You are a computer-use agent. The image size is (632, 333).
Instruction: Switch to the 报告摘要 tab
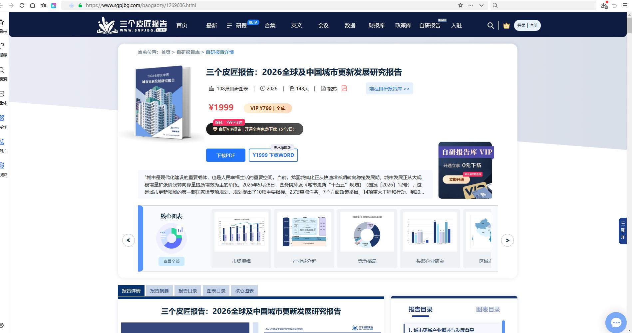click(x=159, y=291)
